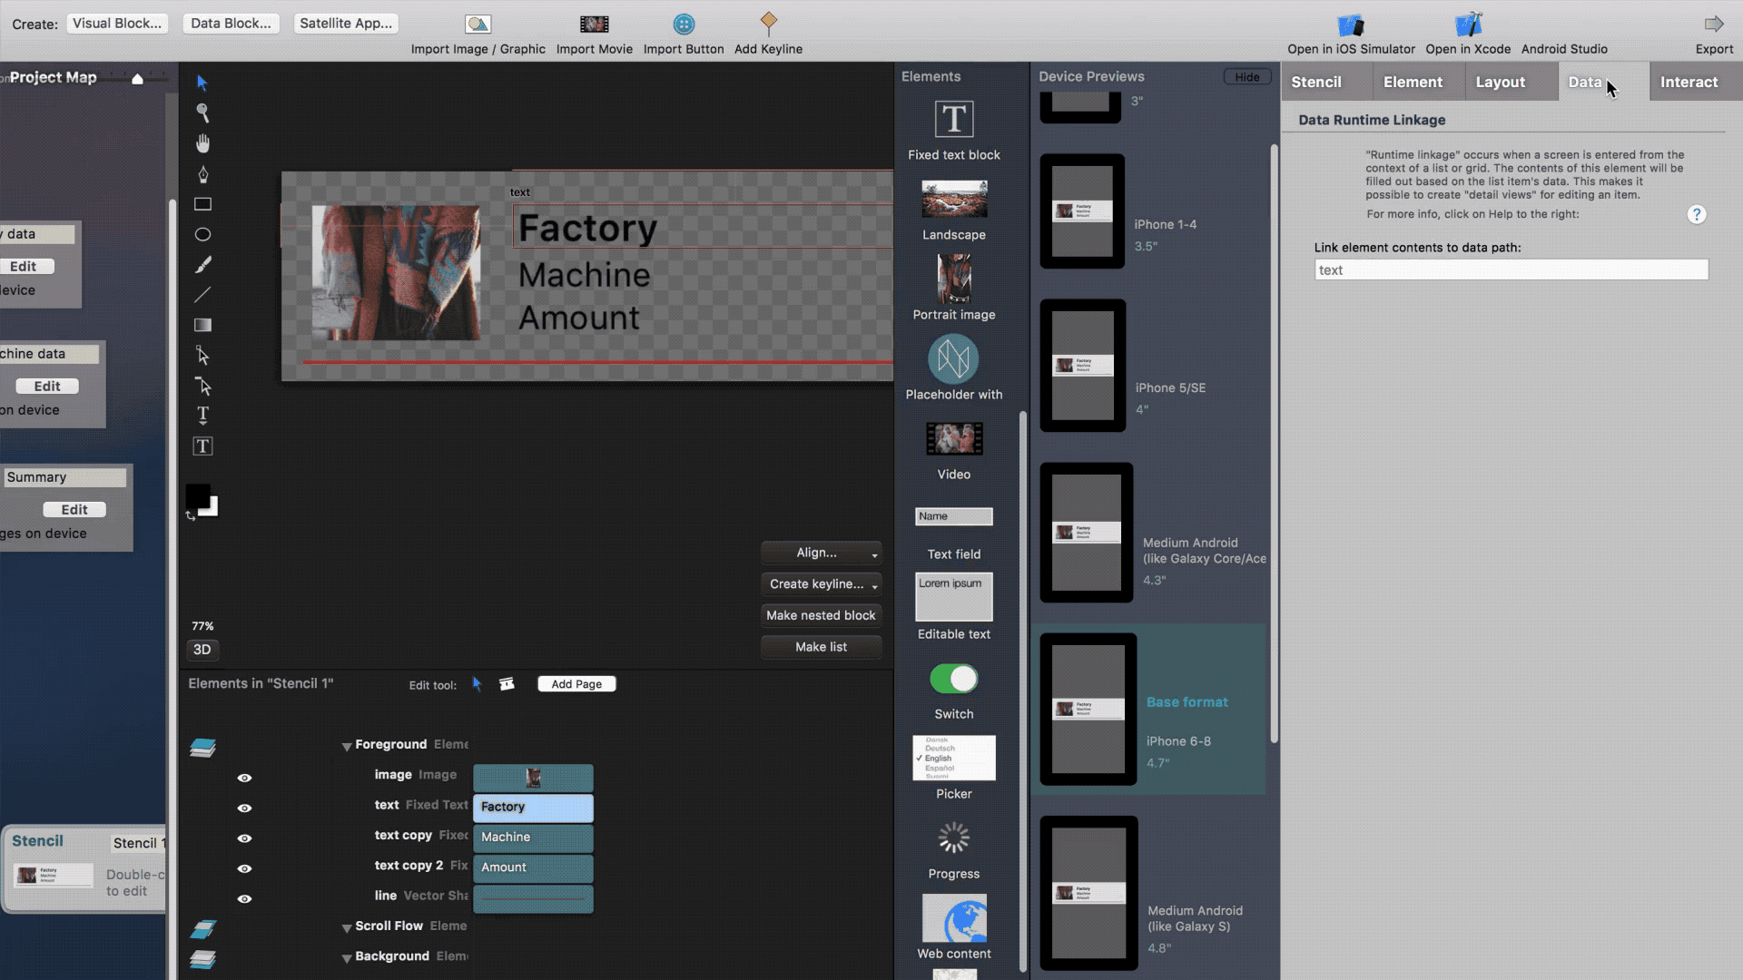This screenshot has height=980, width=1743.
Task: Toggle visibility of text copy layer
Action: pyautogui.click(x=245, y=837)
